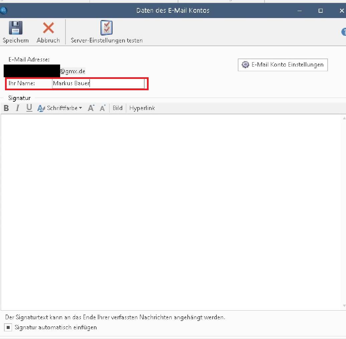Cancel with the Abbruch red X icon

click(x=48, y=28)
